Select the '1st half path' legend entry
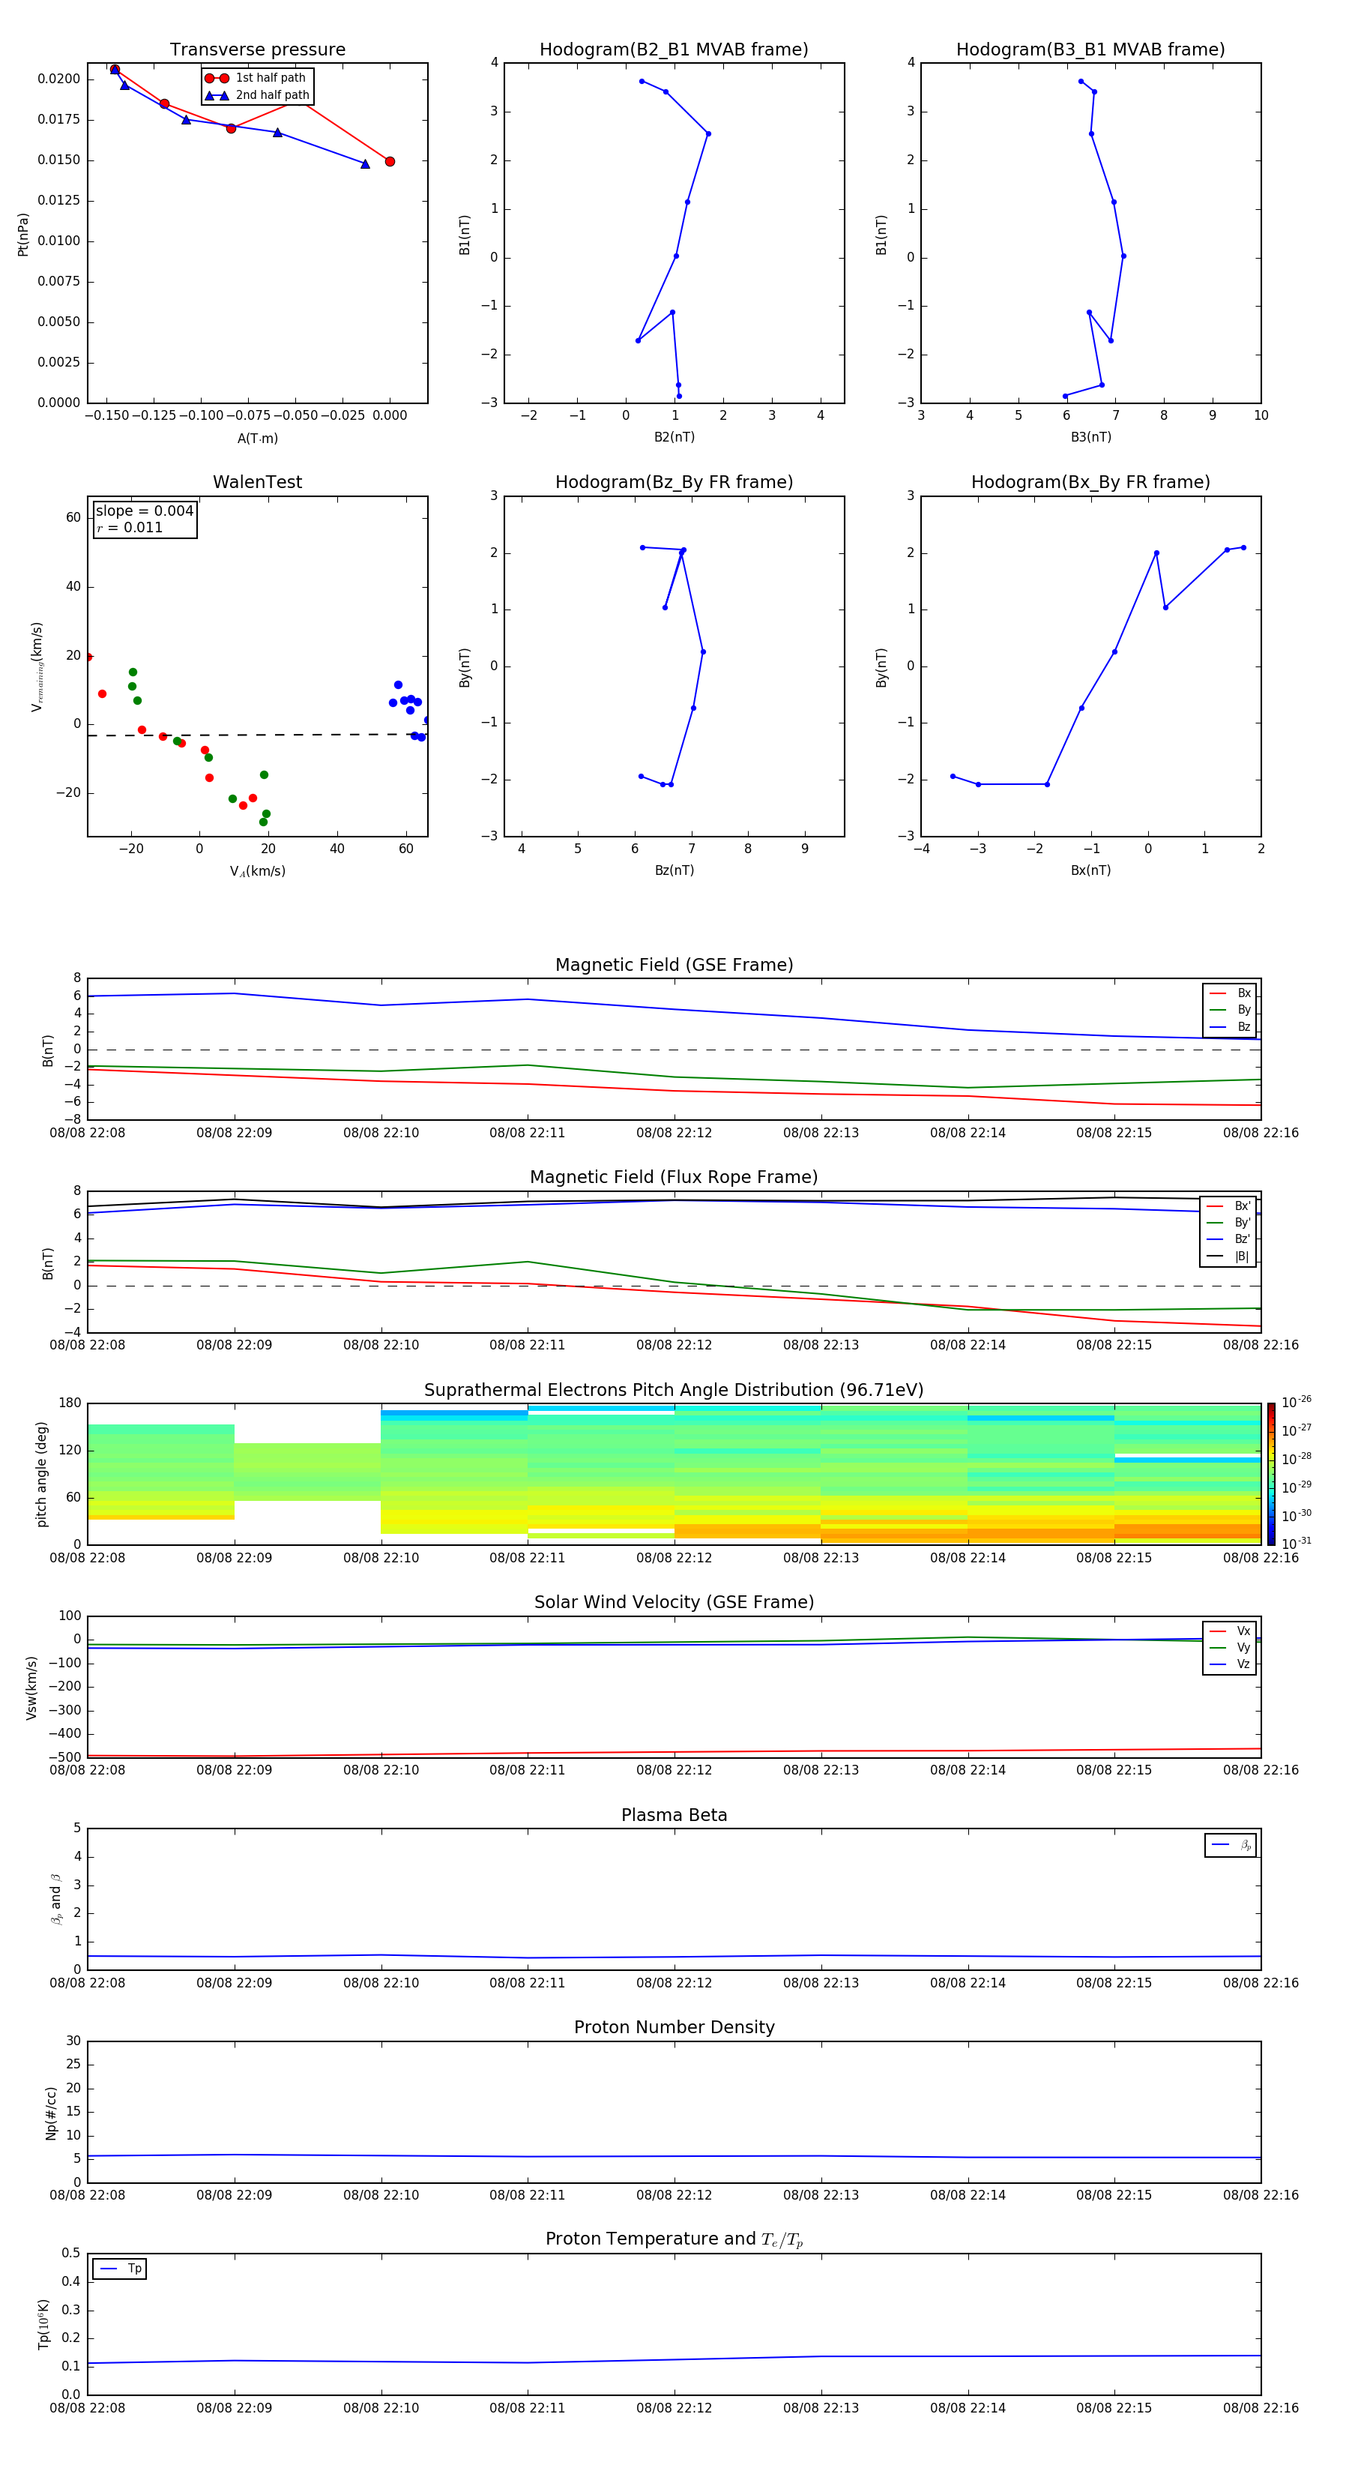Image resolution: width=1349 pixels, height=2474 pixels. pos(257,78)
